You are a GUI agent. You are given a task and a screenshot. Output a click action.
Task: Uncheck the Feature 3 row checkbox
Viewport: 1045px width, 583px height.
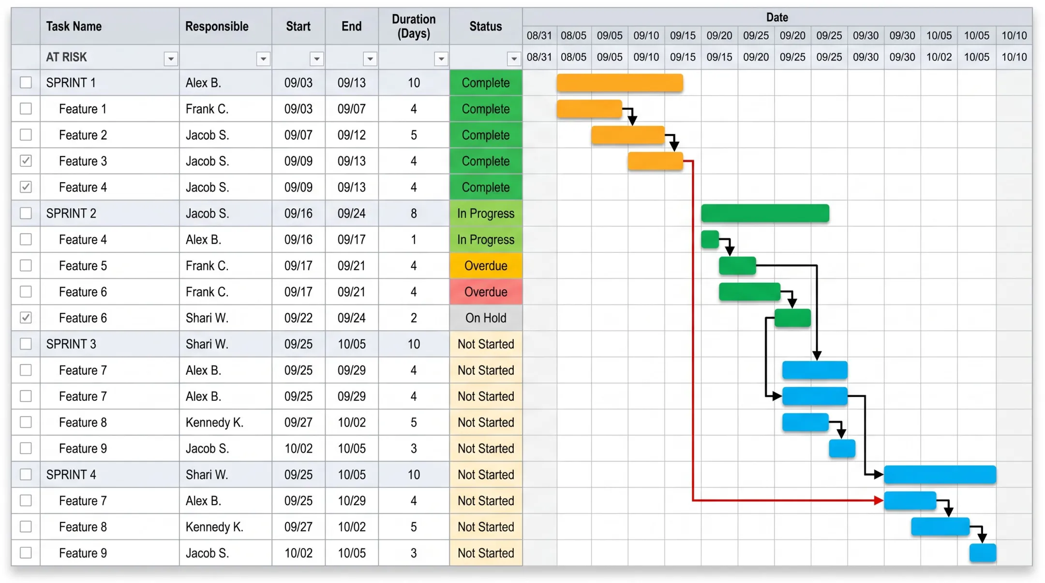(26, 161)
